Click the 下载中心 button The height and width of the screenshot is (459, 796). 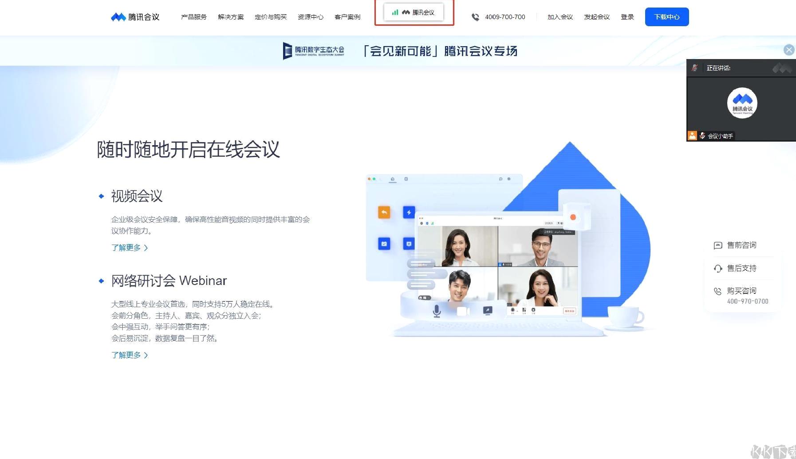point(667,17)
